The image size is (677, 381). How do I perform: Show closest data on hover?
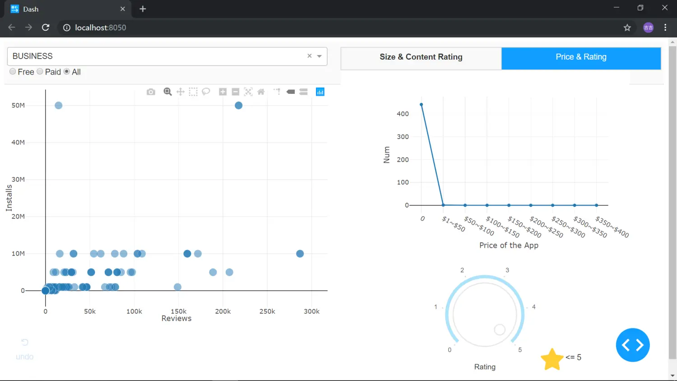pos(291,92)
